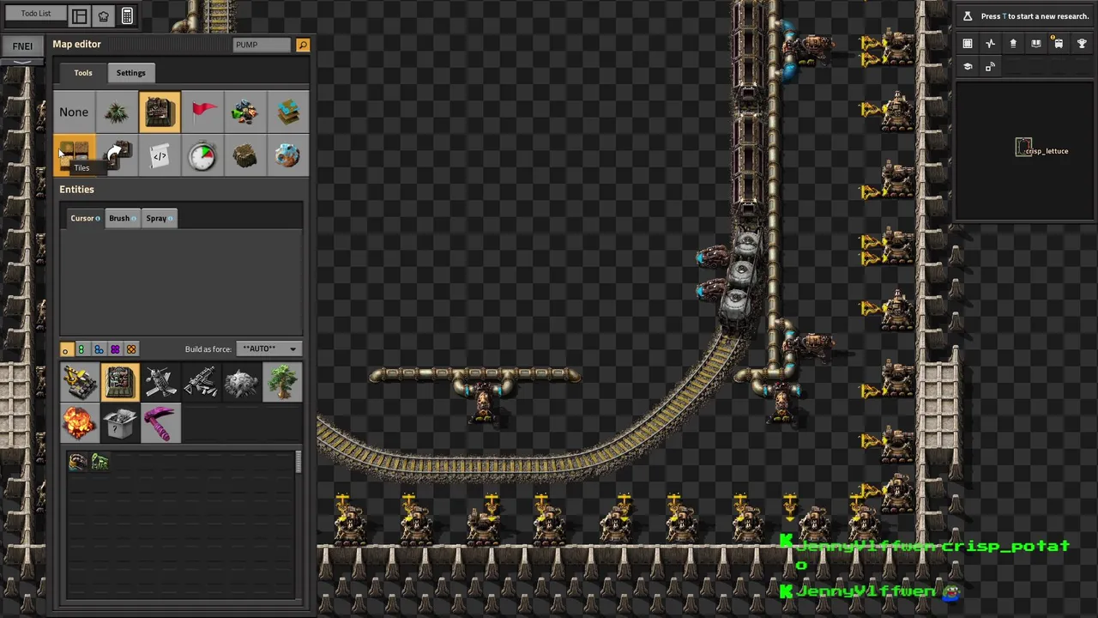The width and height of the screenshot is (1098, 618).
Task: Select the Tiles editor tool
Action: coord(74,155)
